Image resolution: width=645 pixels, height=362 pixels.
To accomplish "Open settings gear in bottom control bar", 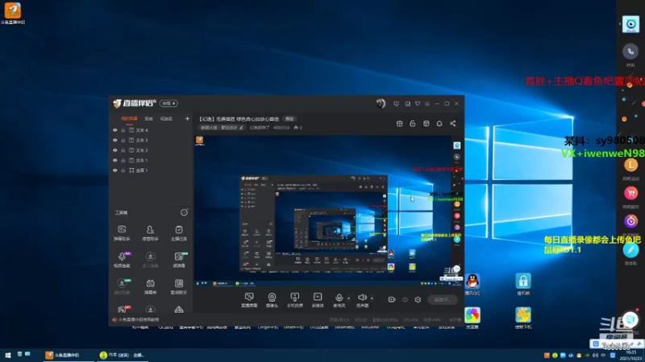I will [418, 299].
